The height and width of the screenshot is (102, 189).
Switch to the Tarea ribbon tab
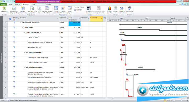click(x=10, y=4)
